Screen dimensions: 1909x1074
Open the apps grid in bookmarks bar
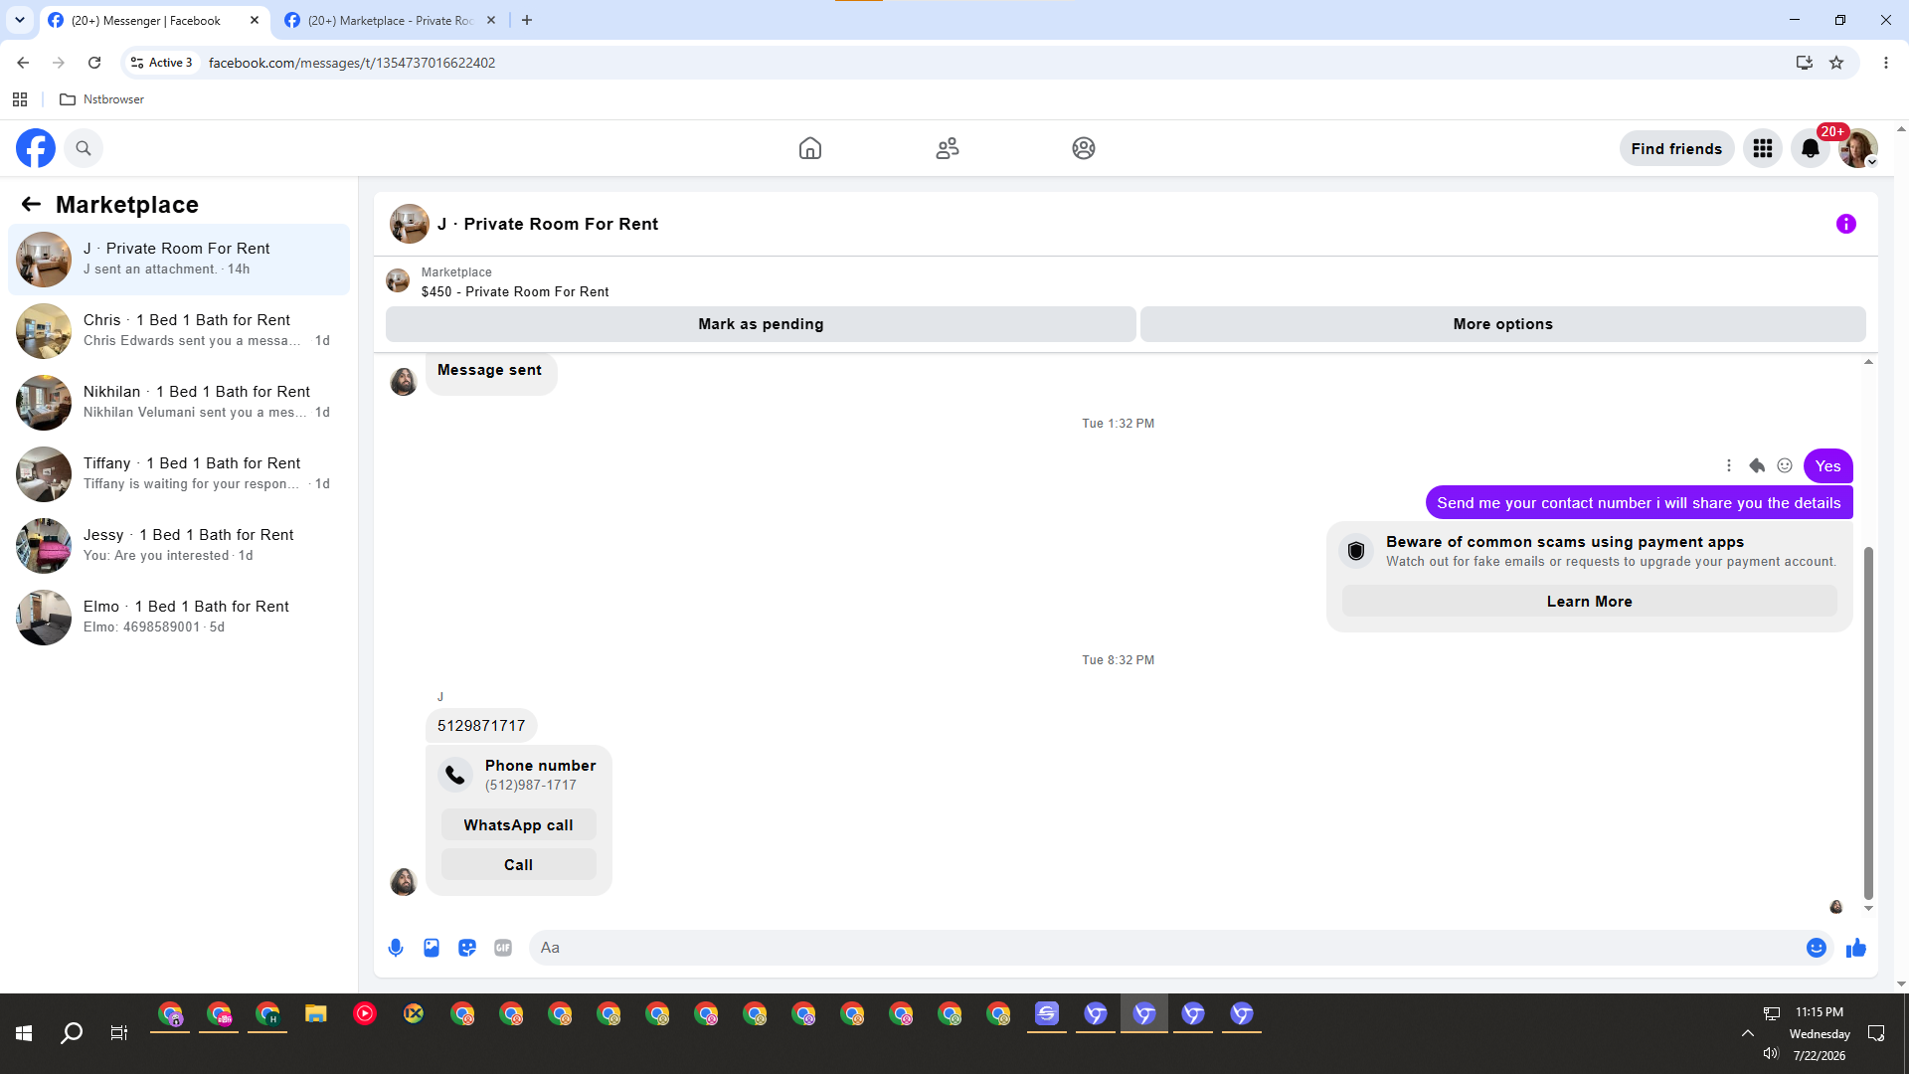[x=20, y=99]
